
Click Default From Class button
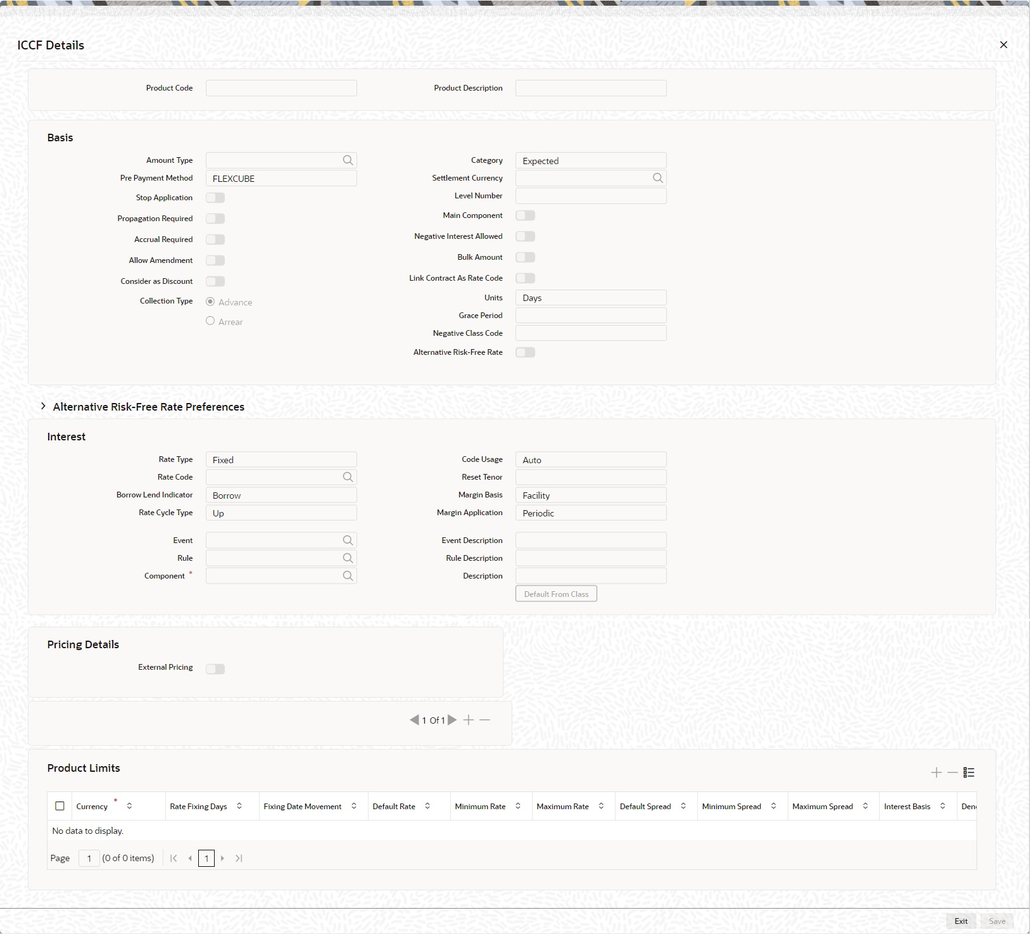coord(556,594)
